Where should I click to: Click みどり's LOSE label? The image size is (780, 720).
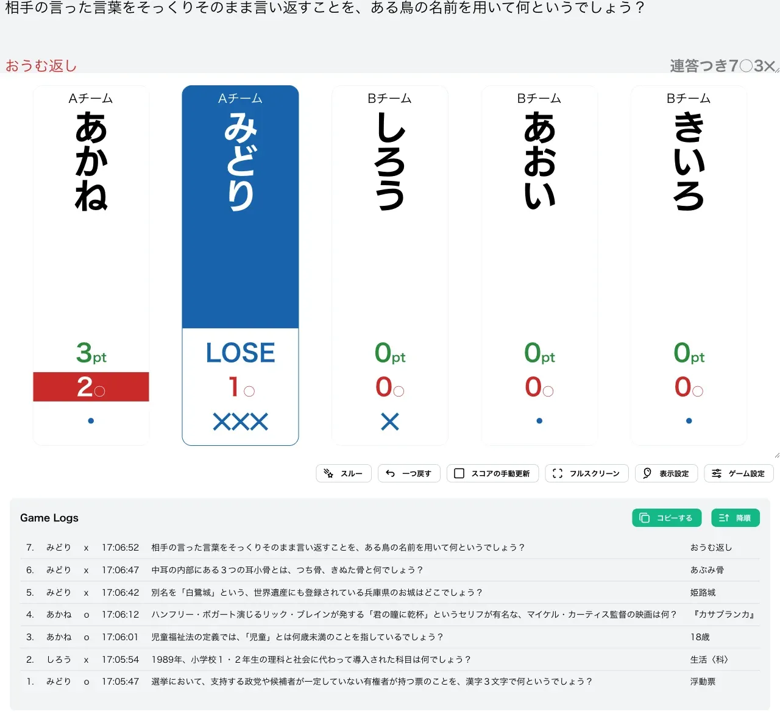tap(240, 353)
